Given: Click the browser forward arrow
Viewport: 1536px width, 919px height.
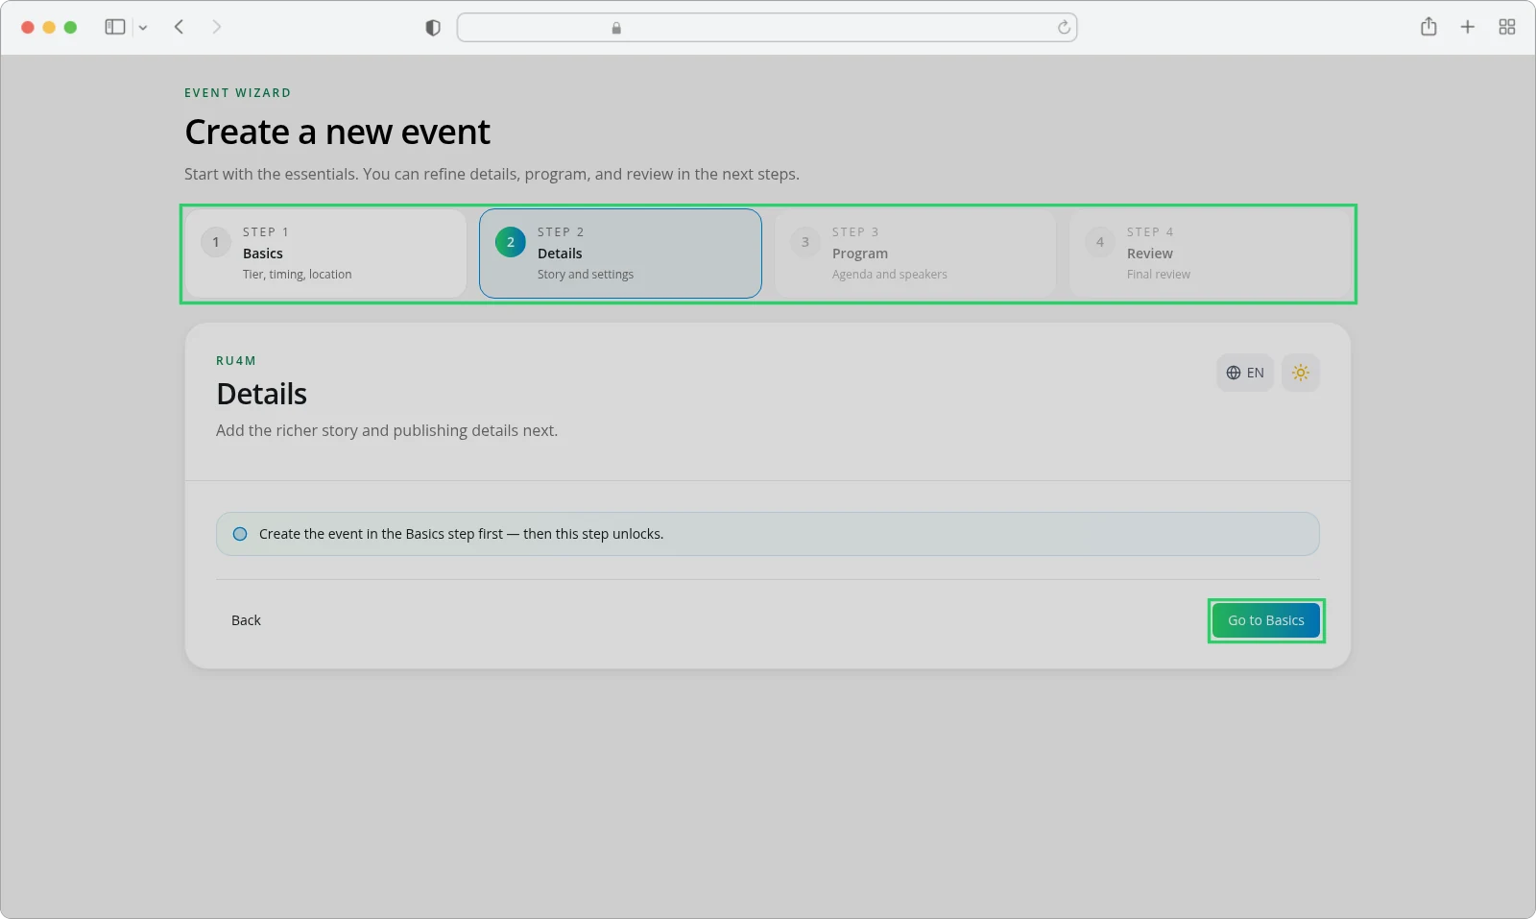Looking at the screenshot, I should (x=216, y=27).
